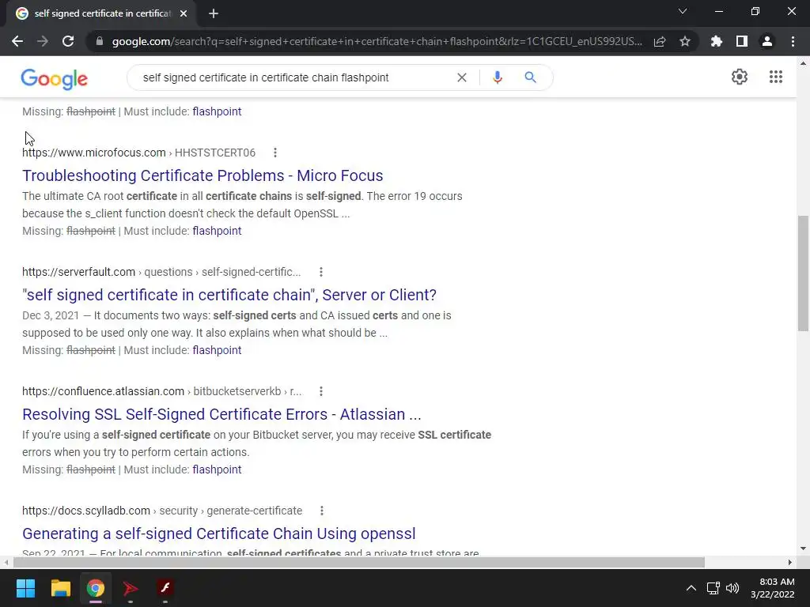Open File Explorer from the taskbar
The height and width of the screenshot is (607, 810).
point(60,588)
